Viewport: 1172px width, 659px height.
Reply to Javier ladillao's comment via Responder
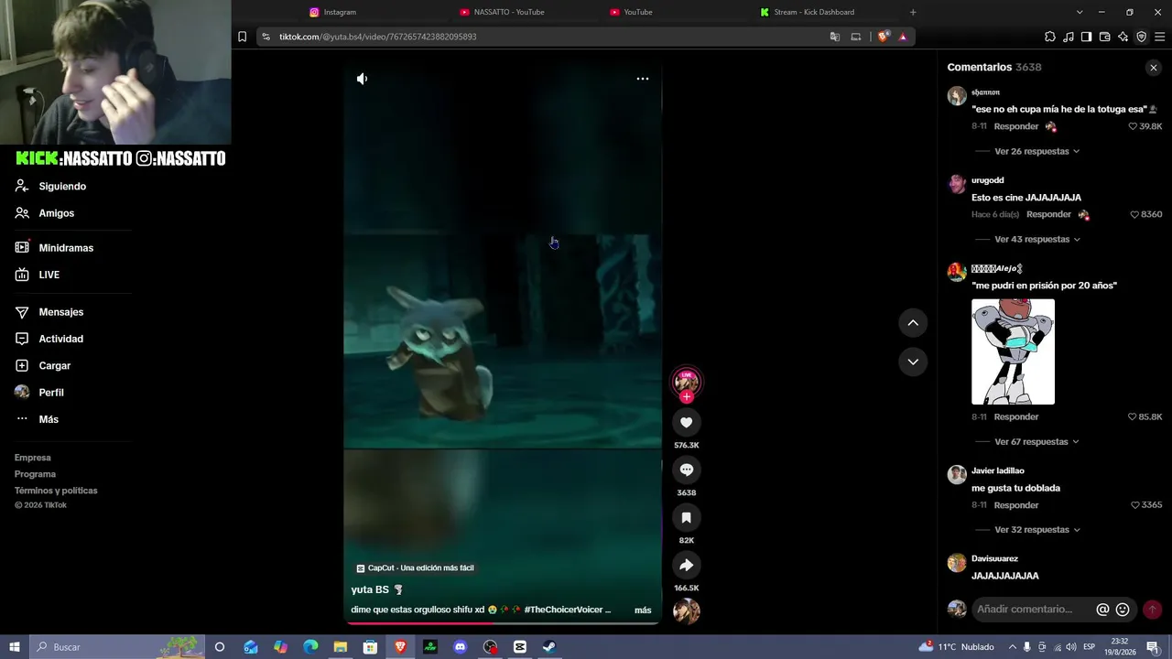click(x=1016, y=505)
